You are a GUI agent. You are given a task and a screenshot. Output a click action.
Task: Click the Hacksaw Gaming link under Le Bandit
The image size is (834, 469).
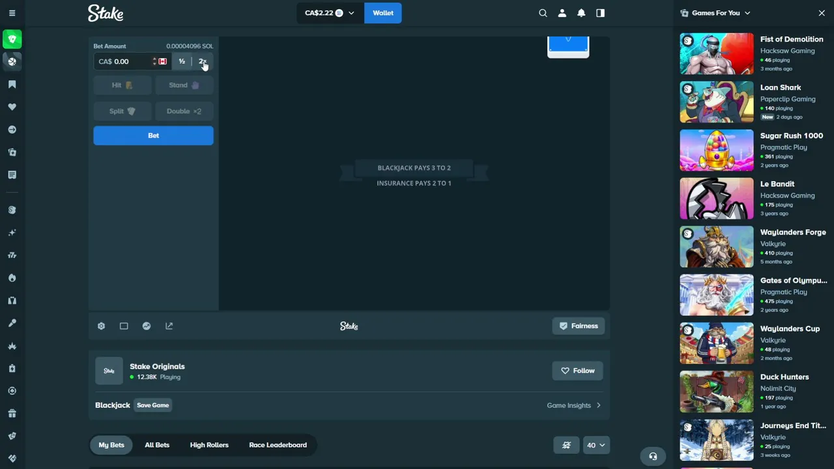(787, 195)
